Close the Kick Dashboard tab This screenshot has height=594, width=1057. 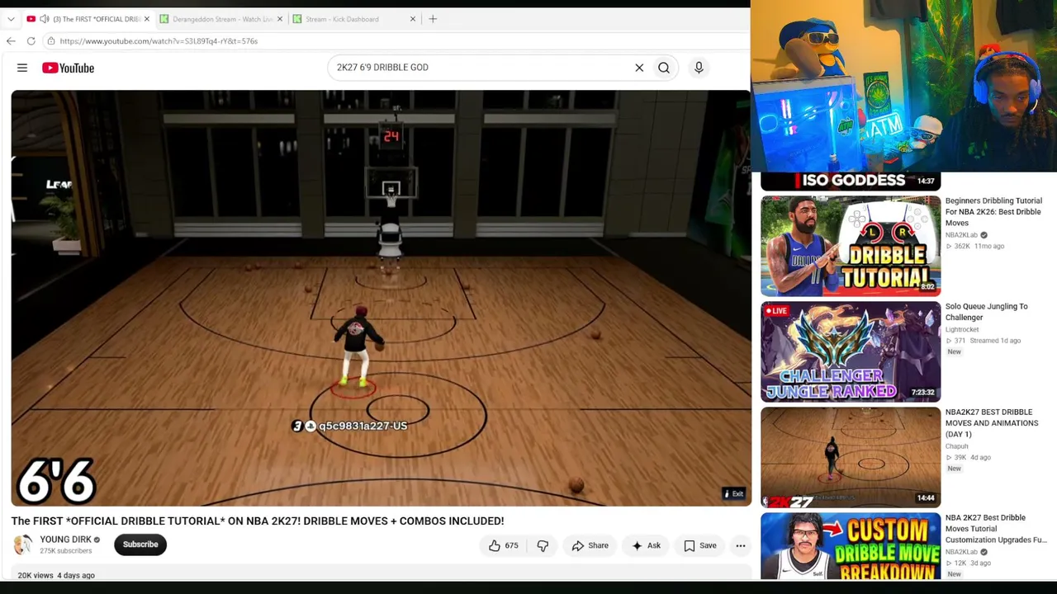tap(413, 19)
